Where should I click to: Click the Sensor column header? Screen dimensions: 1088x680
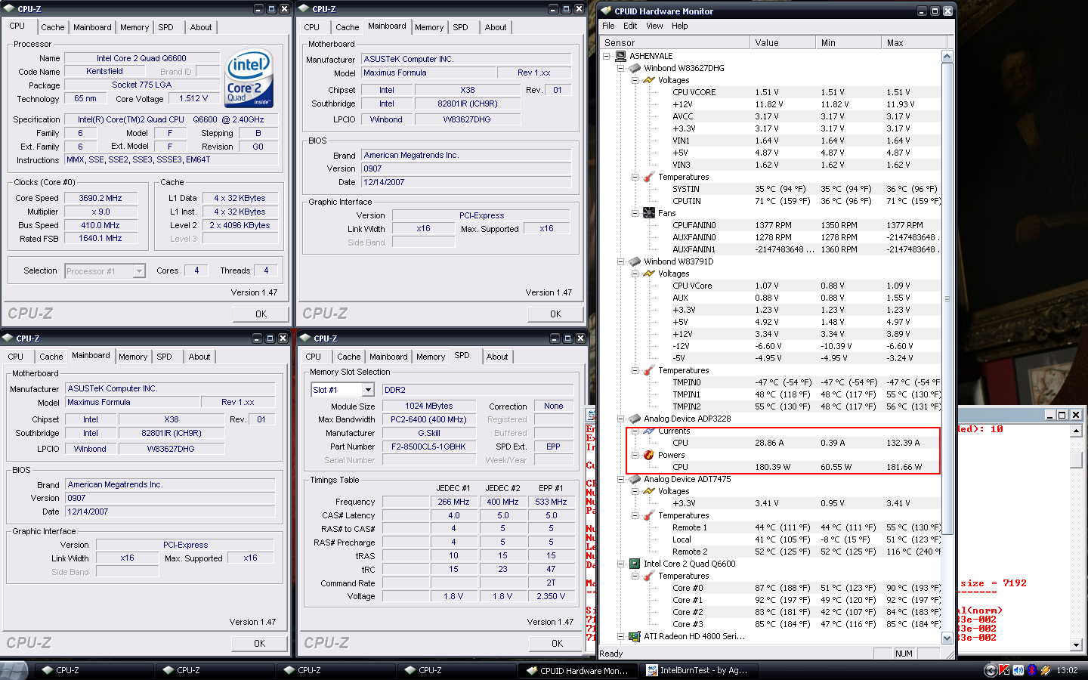point(675,43)
